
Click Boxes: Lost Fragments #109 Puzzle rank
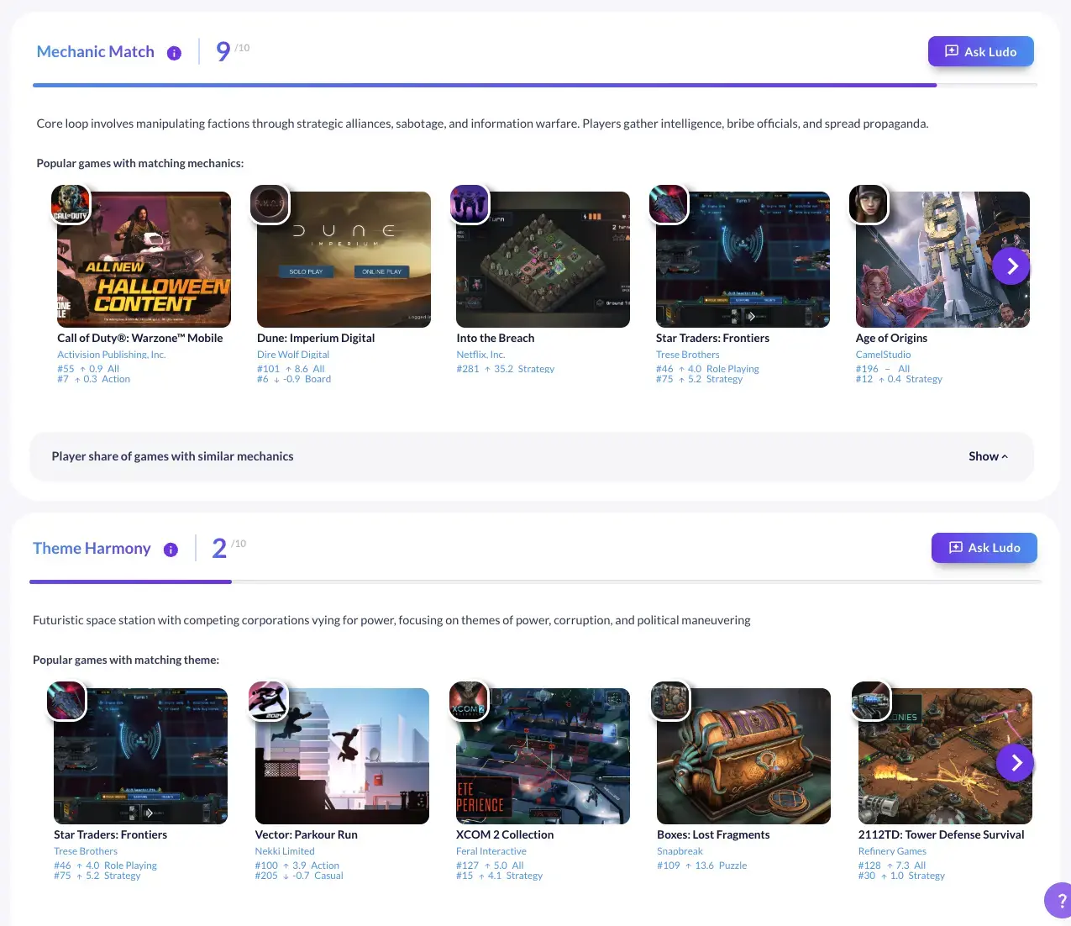click(702, 865)
